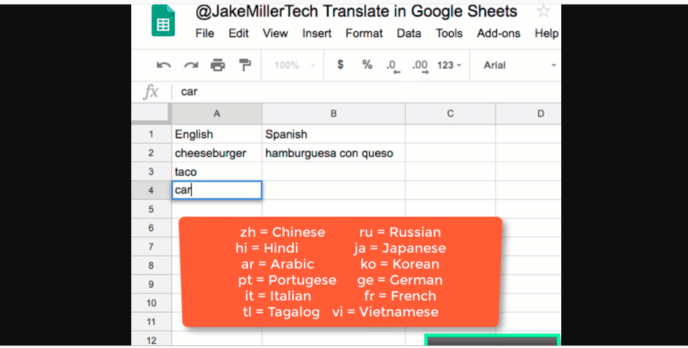Activate the paint format tool
Screen dimensions: 688x348
click(245, 65)
